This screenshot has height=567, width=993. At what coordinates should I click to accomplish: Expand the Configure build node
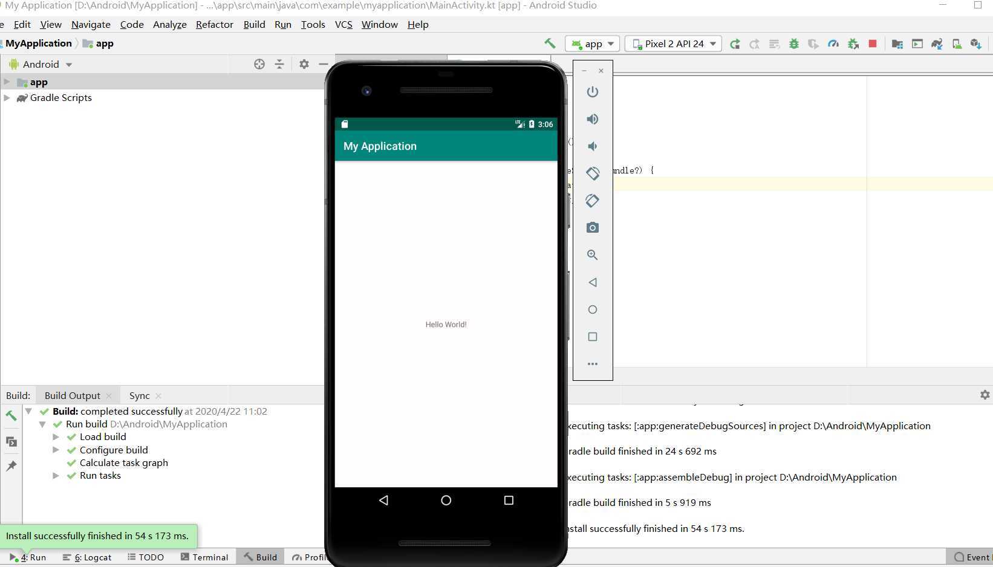click(x=56, y=450)
